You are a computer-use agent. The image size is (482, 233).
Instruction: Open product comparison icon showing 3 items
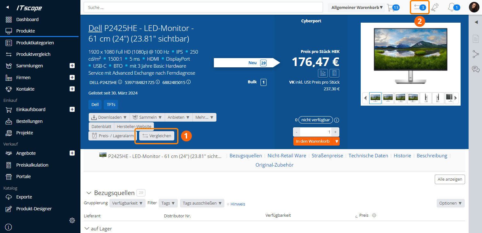coord(420,7)
